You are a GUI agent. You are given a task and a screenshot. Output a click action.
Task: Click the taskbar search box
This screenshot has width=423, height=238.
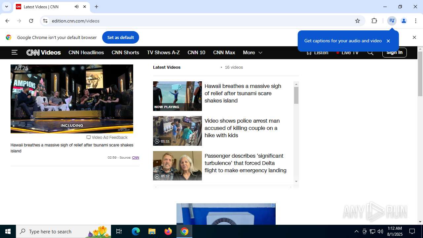pos(64,231)
